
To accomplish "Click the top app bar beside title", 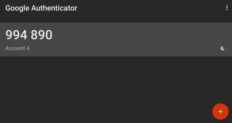I will (x=148, y=8).
